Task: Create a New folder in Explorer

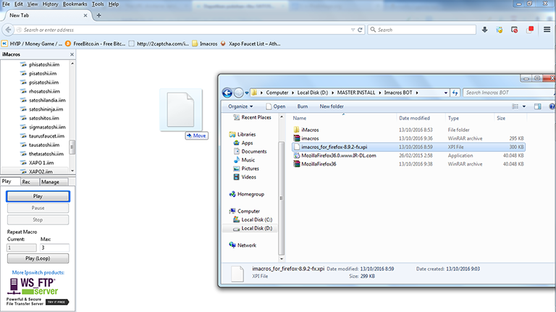Action: click(x=332, y=106)
